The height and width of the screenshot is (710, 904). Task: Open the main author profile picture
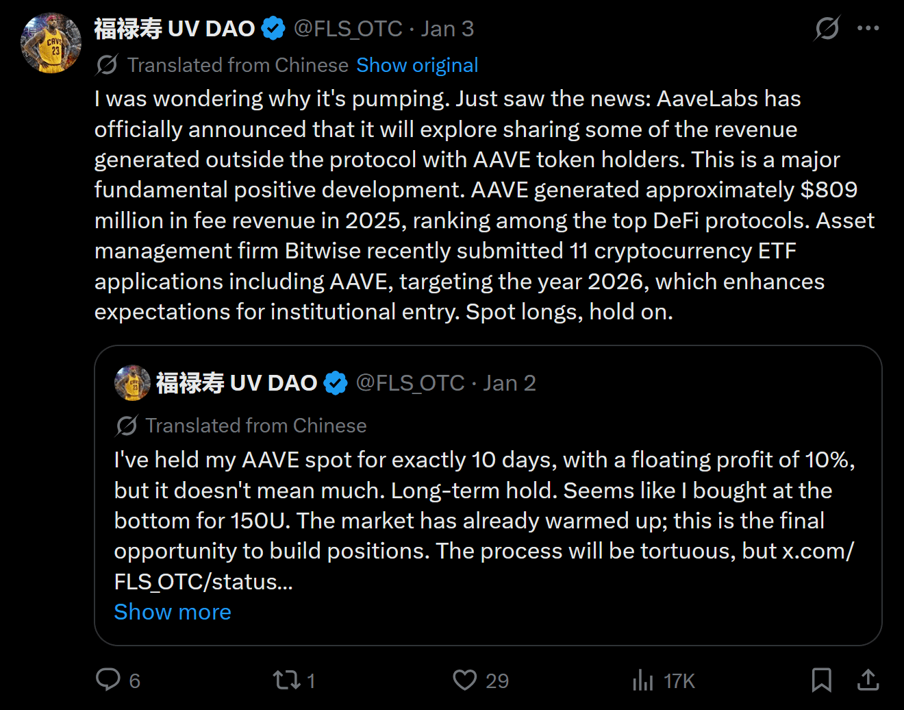point(51,42)
